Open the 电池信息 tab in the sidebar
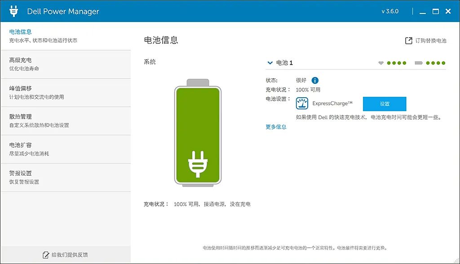The height and width of the screenshot is (264, 460). pos(66,36)
